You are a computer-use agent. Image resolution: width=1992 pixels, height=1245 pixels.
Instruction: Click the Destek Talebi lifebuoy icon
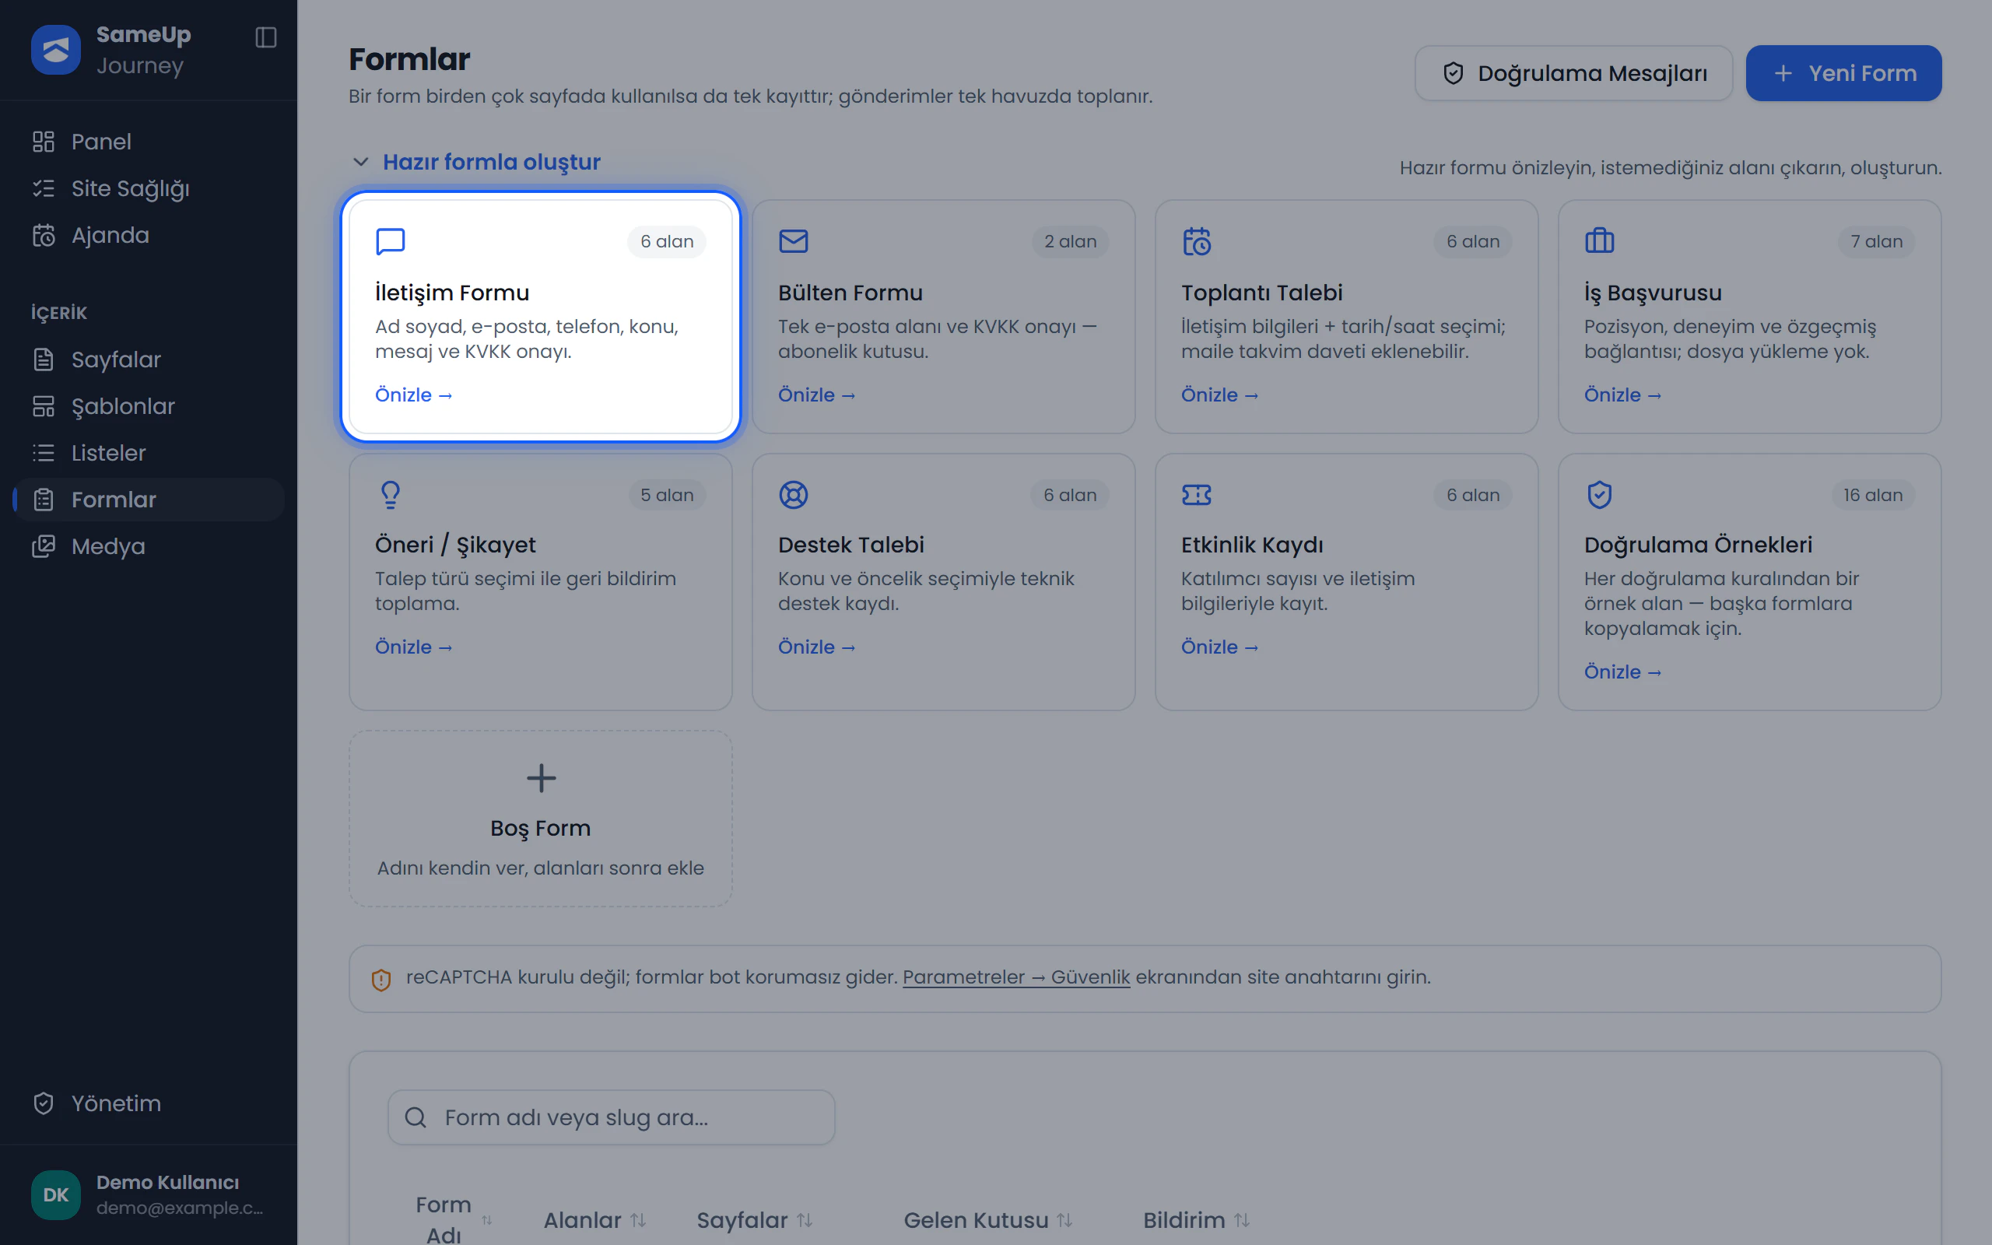pos(794,495)
